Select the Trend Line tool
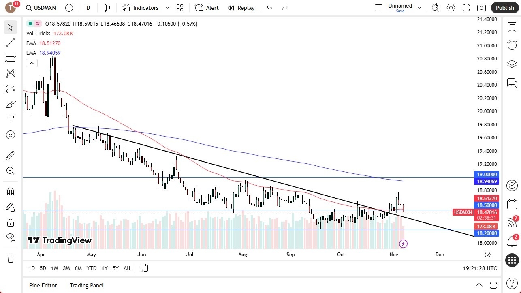The image size is (521, 293). (x=11, y=43)
